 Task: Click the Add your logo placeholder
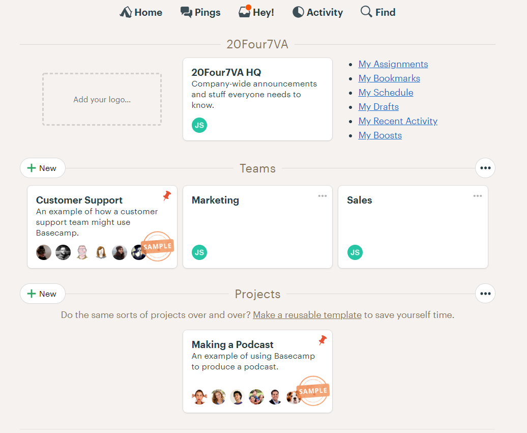102,99
